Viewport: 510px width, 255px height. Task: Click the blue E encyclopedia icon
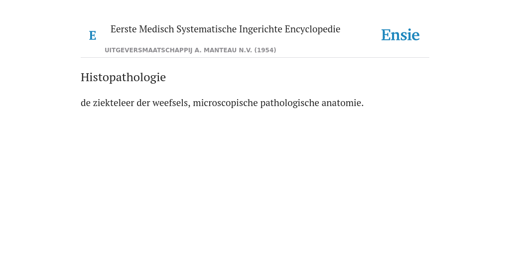(92, 35)
